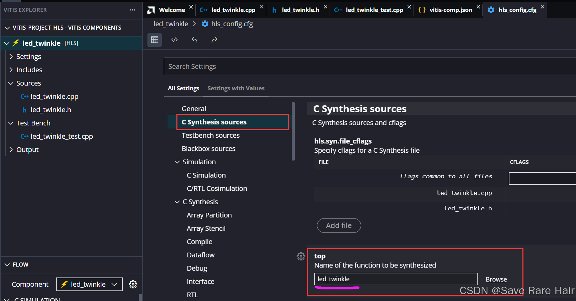Open the Welcome tab

(170, 10)
